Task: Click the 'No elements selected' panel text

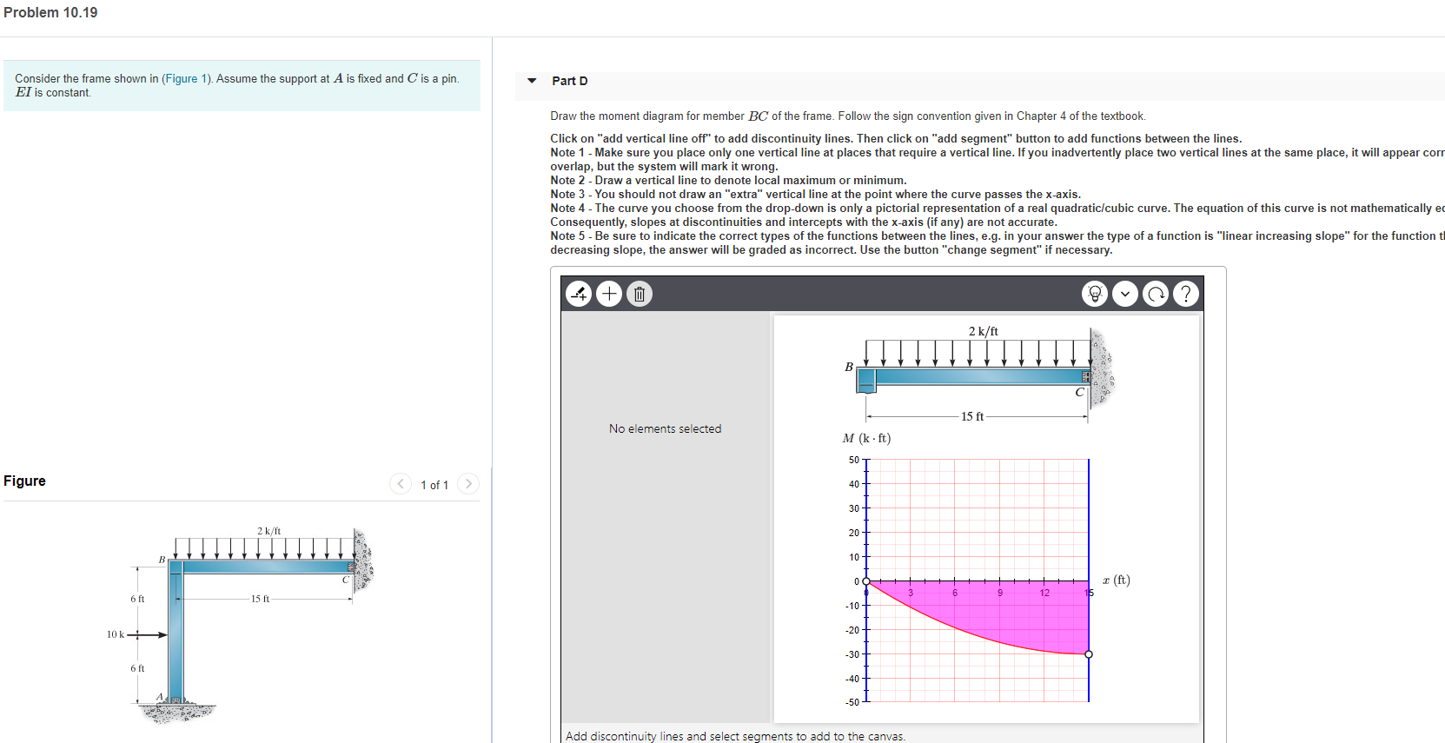Action: click(665, 428)
